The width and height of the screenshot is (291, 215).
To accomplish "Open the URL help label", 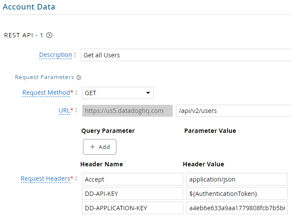I will 64,110.
